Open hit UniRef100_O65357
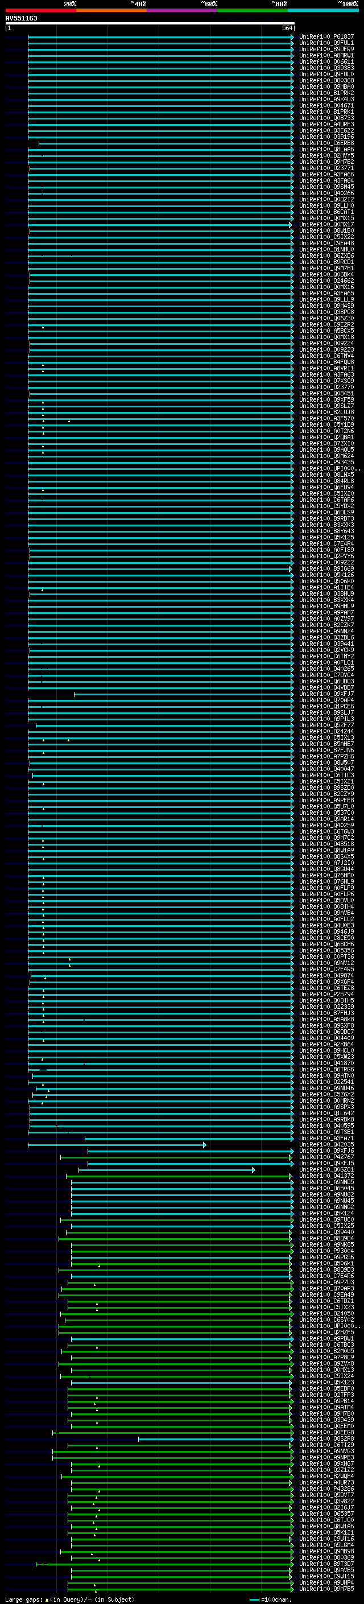 pos(326,1513)
